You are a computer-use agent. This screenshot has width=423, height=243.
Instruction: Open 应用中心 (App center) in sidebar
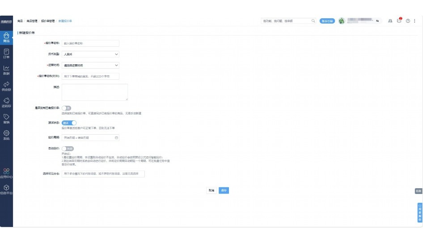[x=6, y=173]
